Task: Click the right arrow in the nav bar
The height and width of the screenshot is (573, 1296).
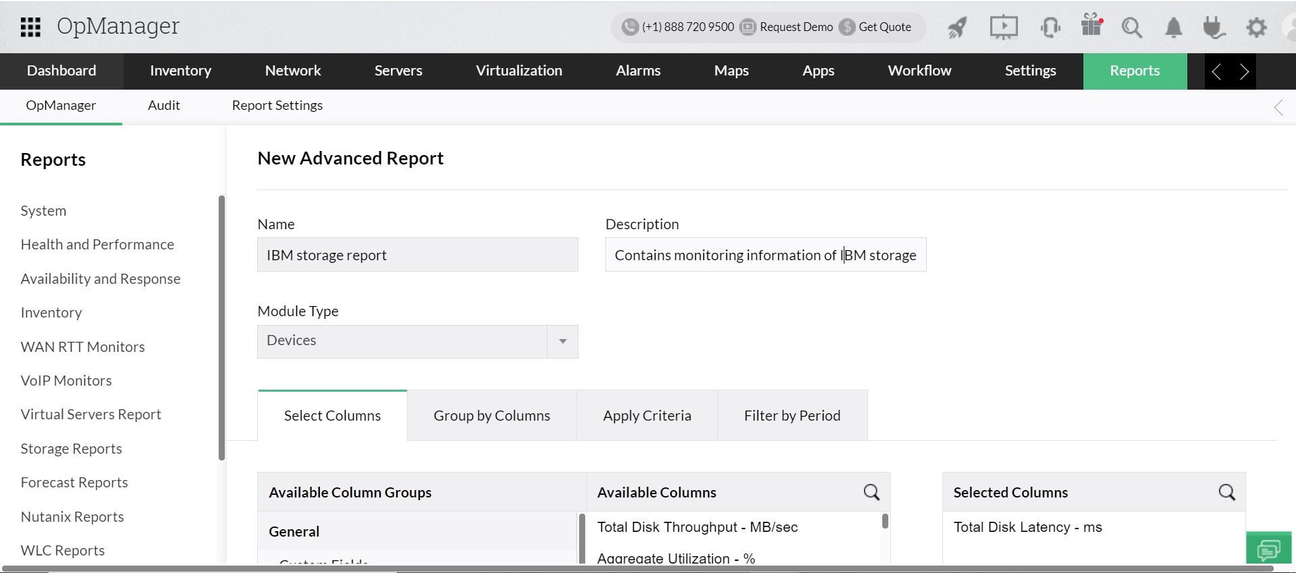Action: point(1244,71)
